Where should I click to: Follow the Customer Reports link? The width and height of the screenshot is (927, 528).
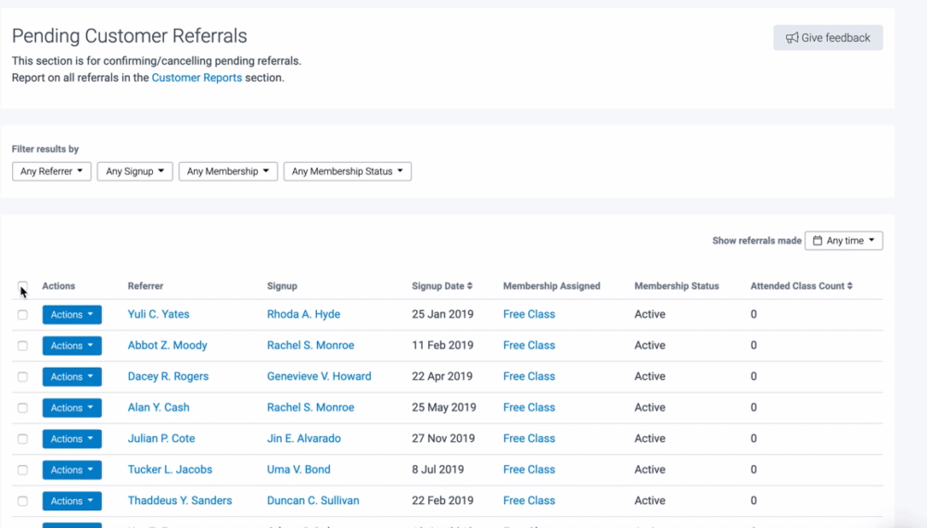197,78
